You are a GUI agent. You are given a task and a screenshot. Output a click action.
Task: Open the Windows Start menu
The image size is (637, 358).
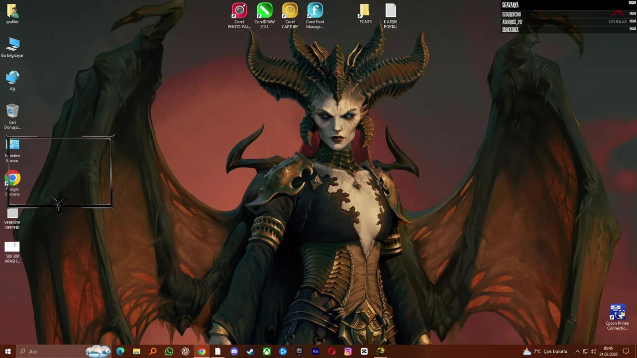pos(8,352)
